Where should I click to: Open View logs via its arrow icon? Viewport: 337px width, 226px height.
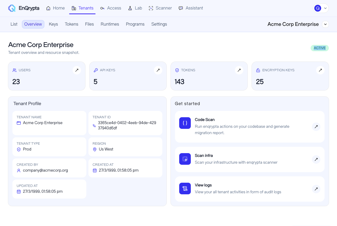pyautogui.click(x=316, y=189)
